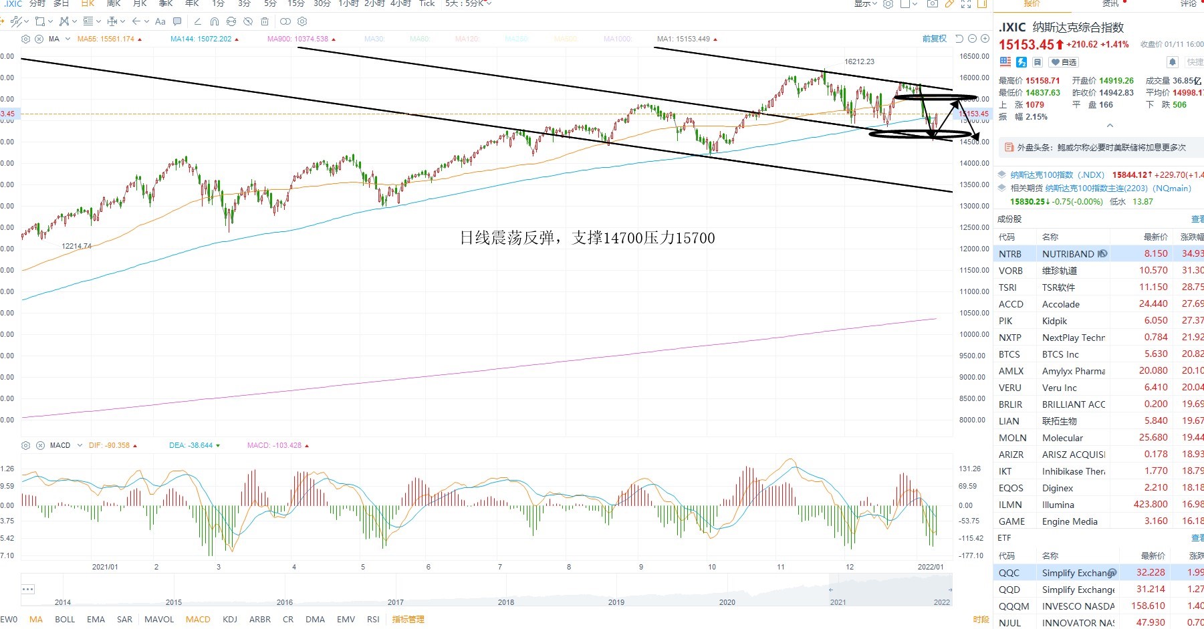The width and height of the screenshot is (1204, 629).
Task: Click the timeline left range handle
Action: [831, 590]
